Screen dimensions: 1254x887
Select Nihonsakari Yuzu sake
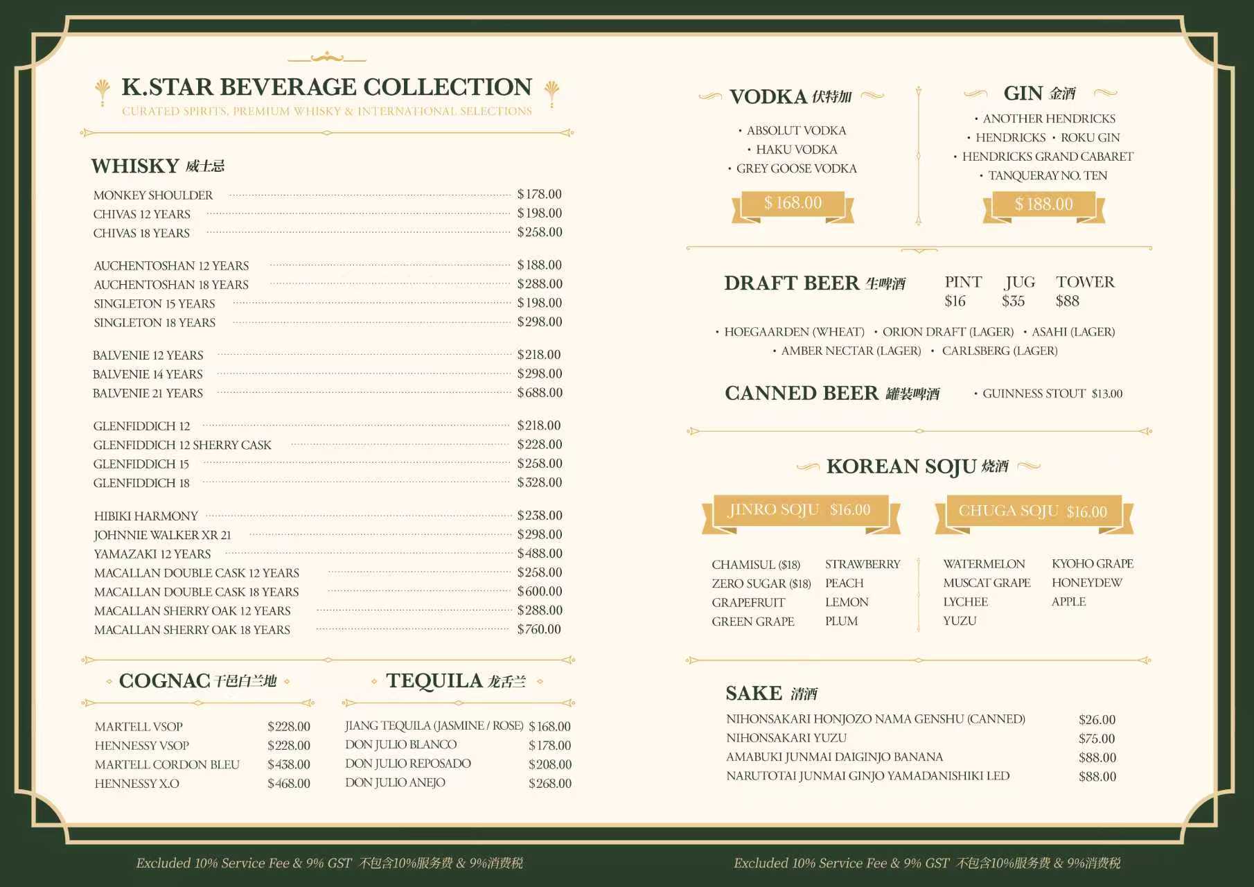click(786, 738)
